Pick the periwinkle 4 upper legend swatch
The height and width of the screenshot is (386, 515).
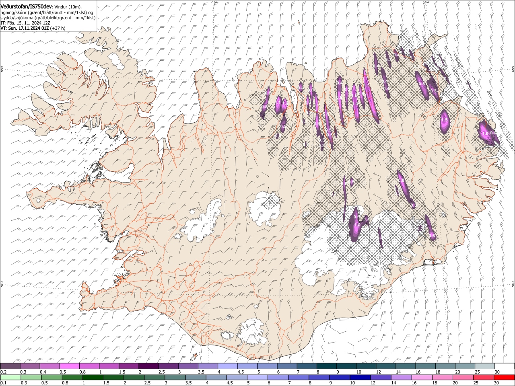(x=227, y=366)
